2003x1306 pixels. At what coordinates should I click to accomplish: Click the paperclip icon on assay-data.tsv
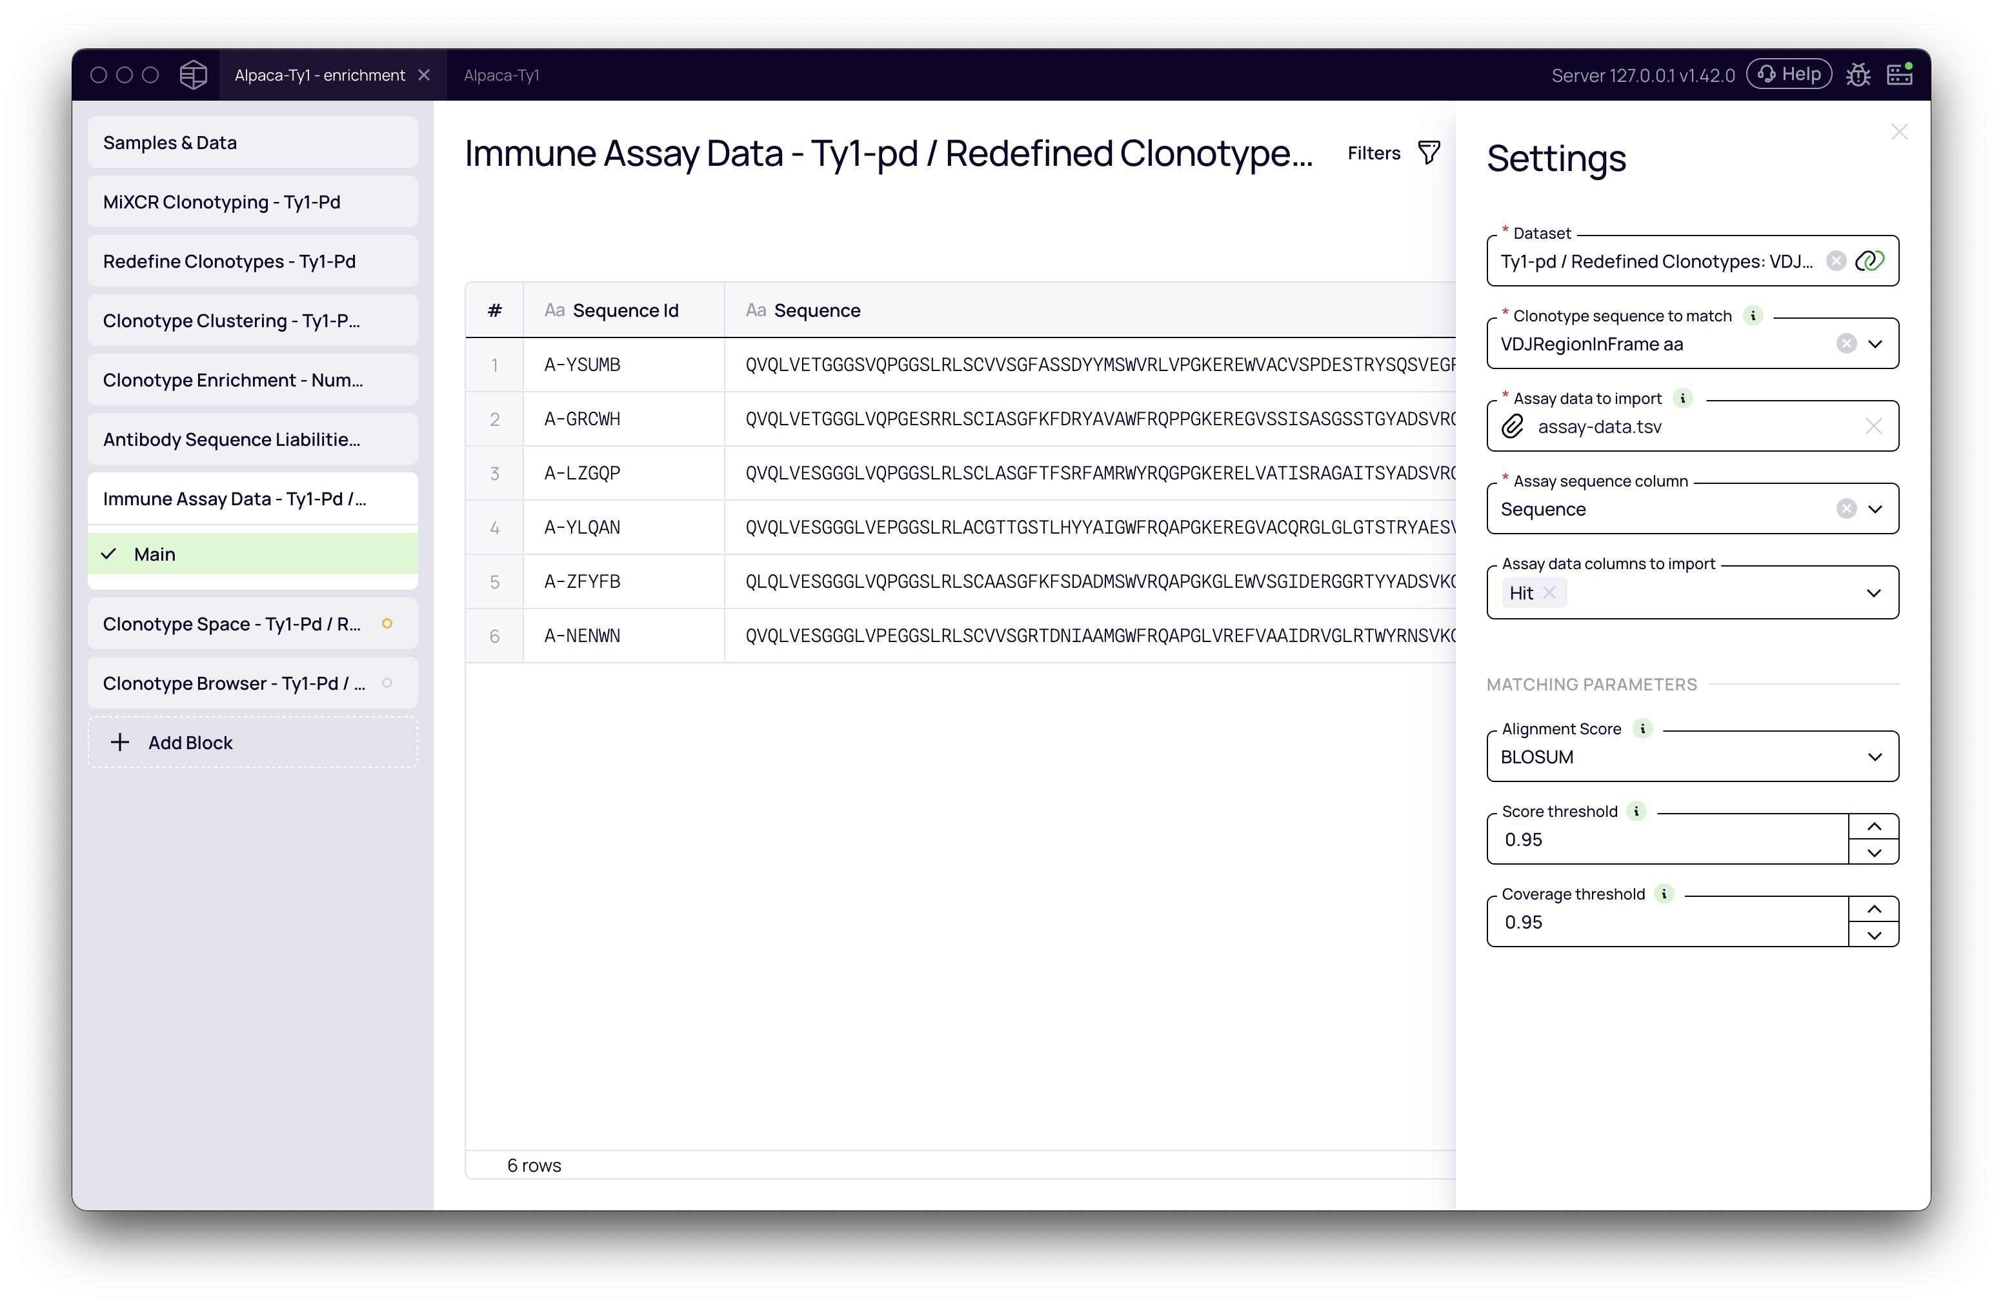tap(1513, 427)
